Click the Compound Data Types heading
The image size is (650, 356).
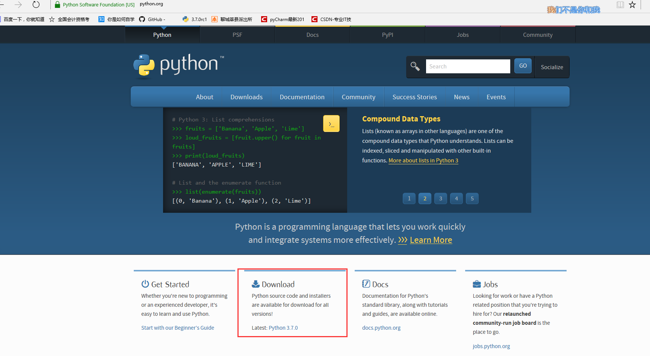(401, 119)
